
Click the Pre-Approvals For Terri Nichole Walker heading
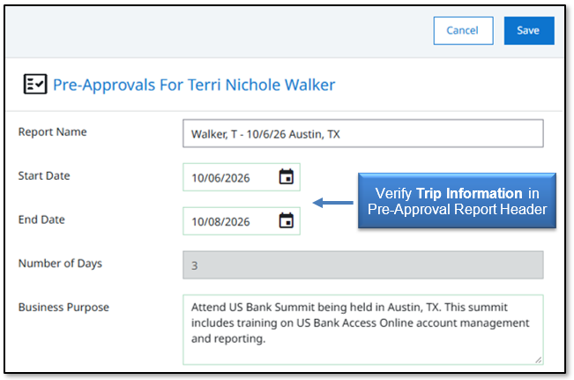(x=194, y=85)
